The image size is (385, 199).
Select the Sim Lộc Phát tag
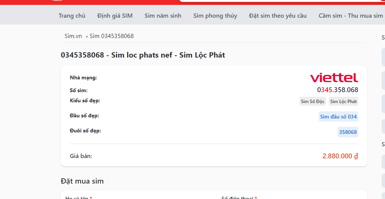(x=344, y=102)
